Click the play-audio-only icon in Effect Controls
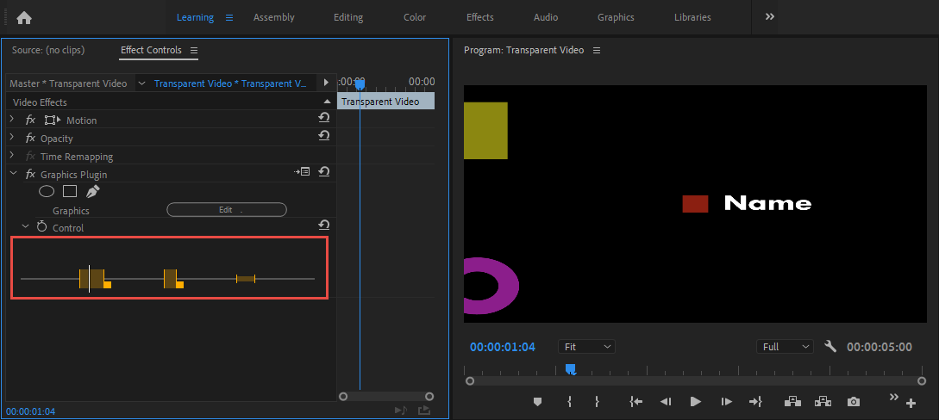 pos(401,410)
